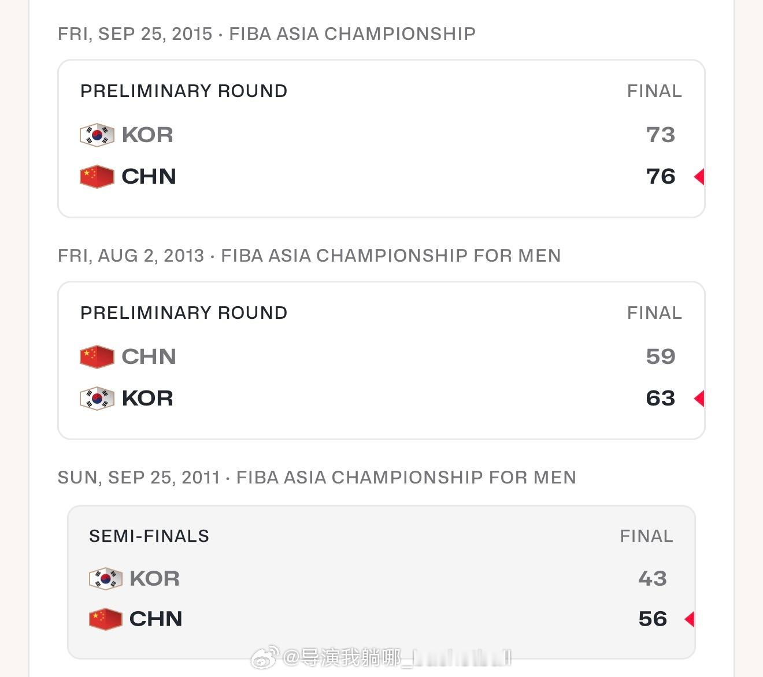The image size is (763, 677).
Task: Click China flag in 2015 game
Action: click(97, 176)
